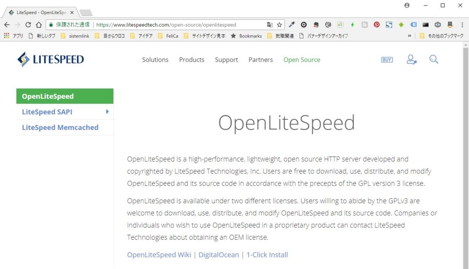This screenshot has width=469, height=269.
Task: Open LiteSpeed SAPI sidebar link
Action: coord(47,112)
